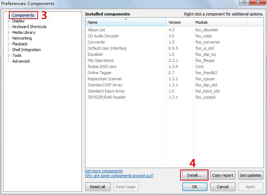
Task: Open the Get more components link
Action: [x=104, y=171]
